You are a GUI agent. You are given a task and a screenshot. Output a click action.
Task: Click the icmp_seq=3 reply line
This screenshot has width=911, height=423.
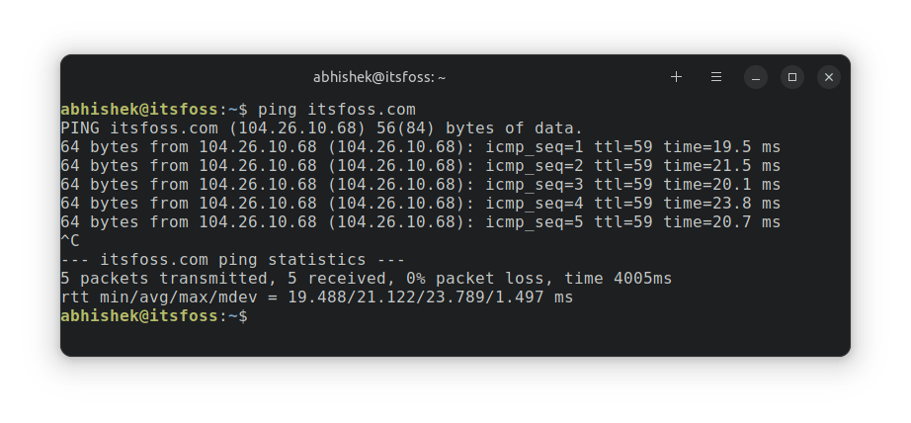420,184
